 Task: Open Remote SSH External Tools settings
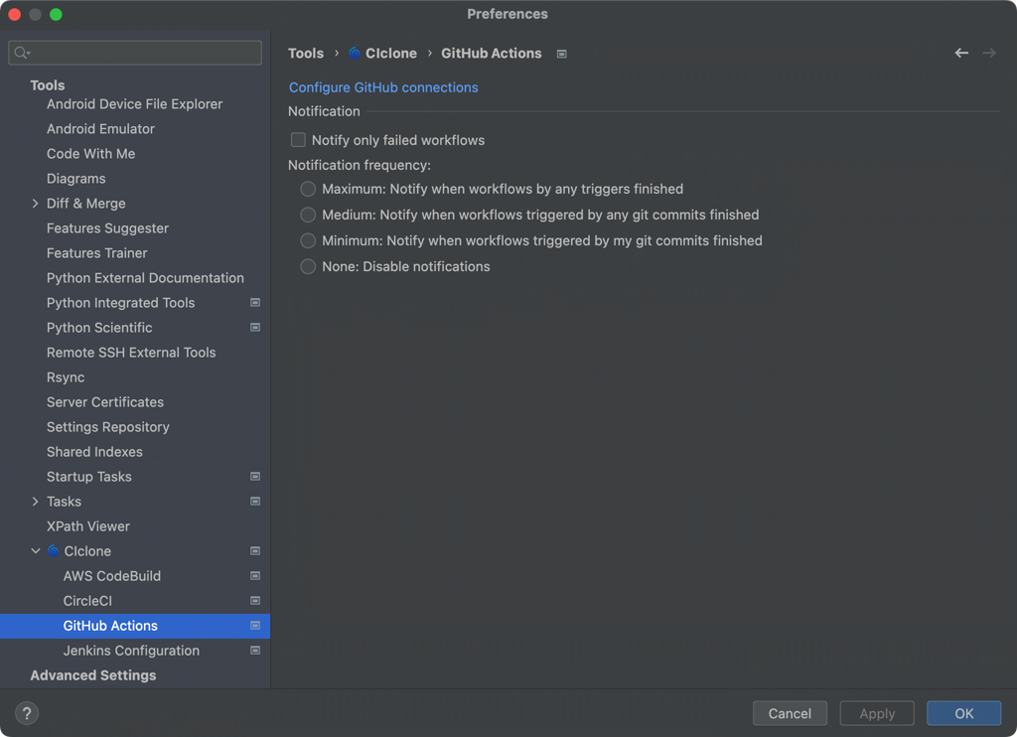pos(131,353)
